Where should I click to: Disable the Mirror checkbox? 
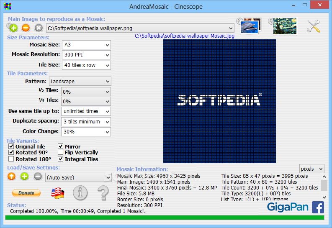[x=61, y=146]
